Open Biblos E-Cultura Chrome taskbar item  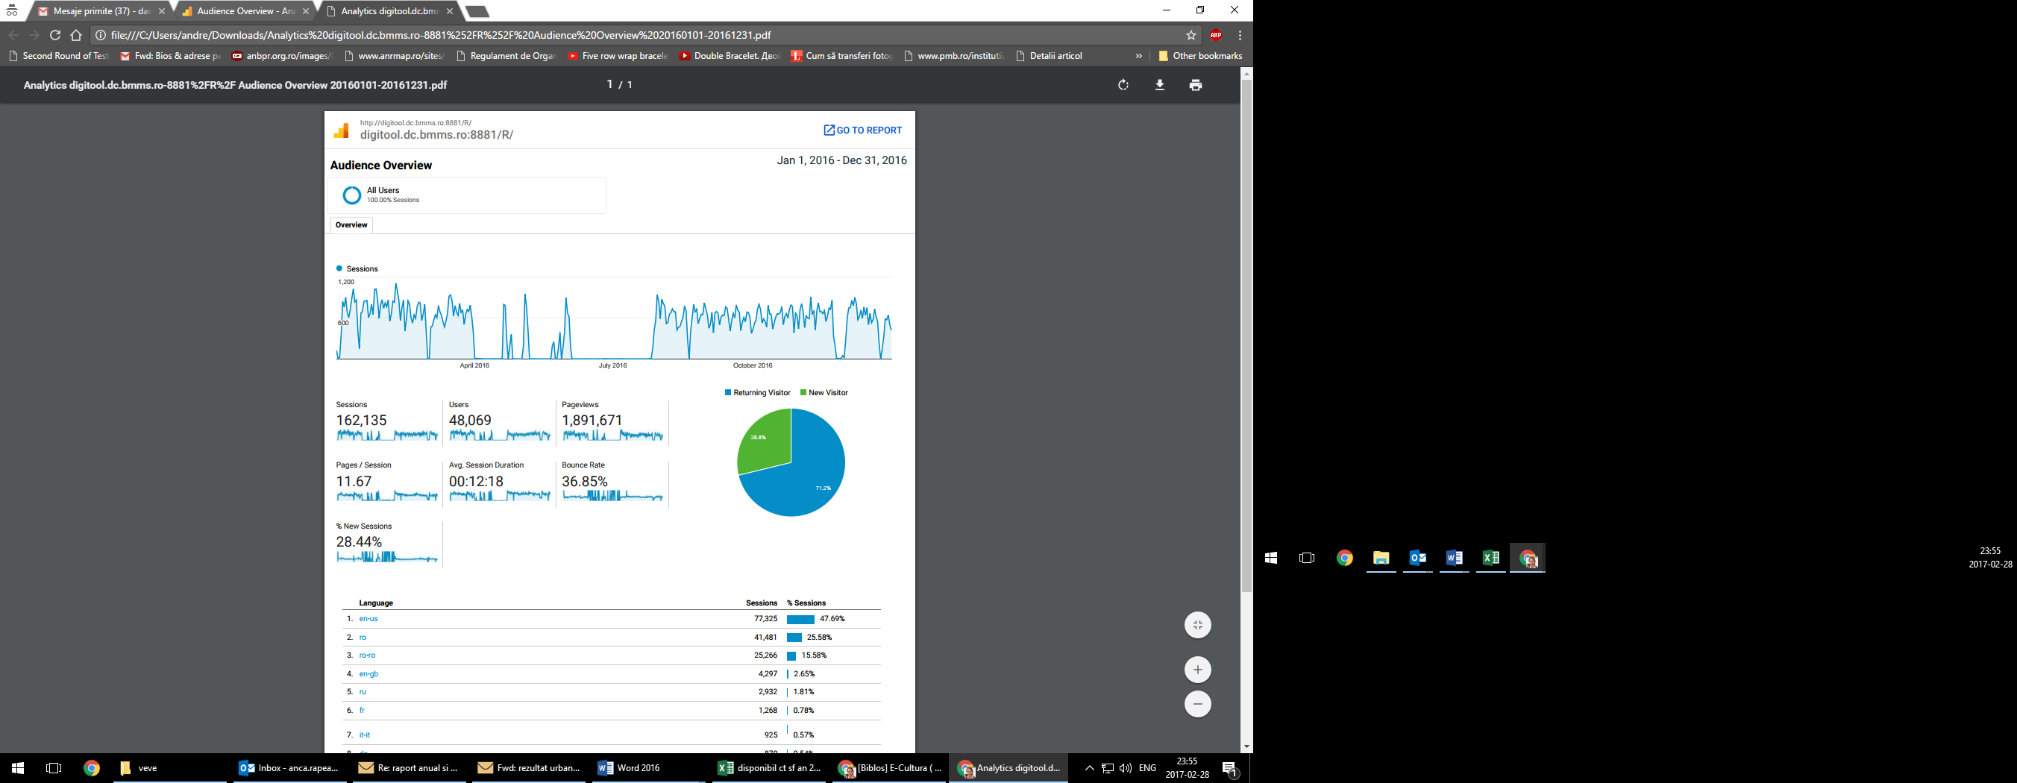point(888,768)
